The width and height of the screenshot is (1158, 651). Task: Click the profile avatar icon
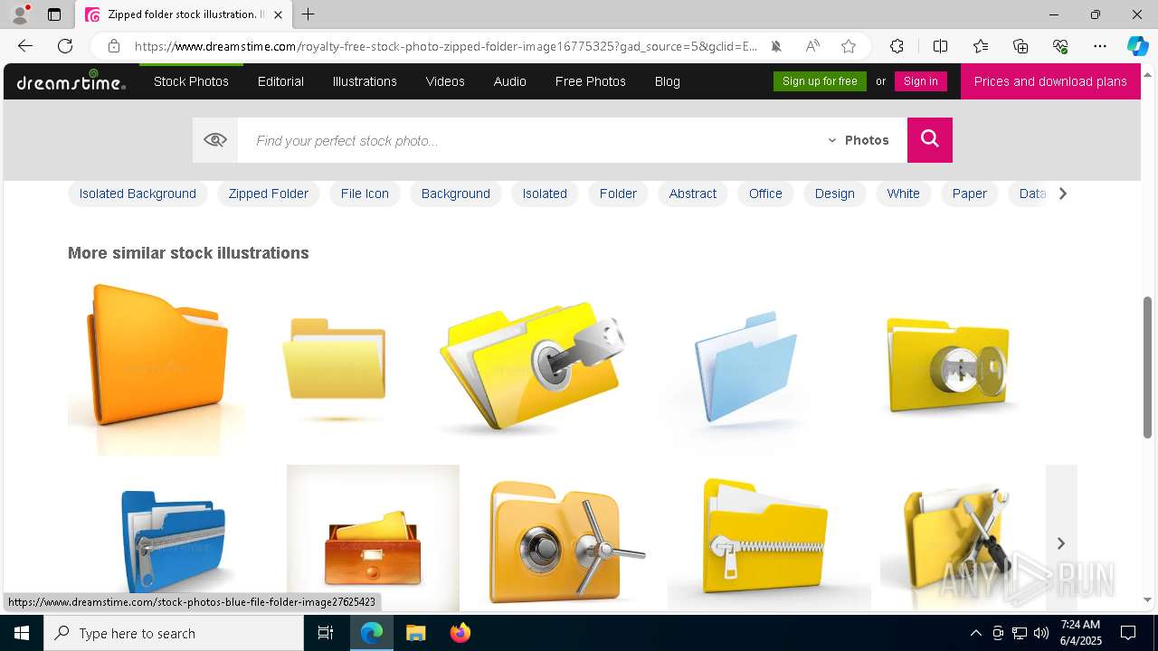20,14
